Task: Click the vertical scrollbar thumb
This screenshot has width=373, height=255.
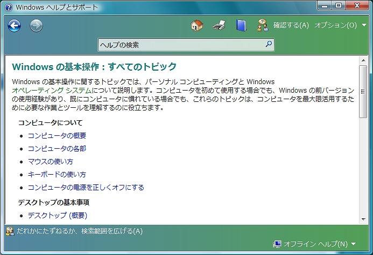Action: [363, 92]
